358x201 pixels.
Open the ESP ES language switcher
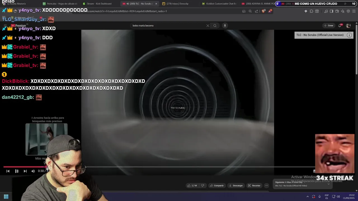point(327,197)
